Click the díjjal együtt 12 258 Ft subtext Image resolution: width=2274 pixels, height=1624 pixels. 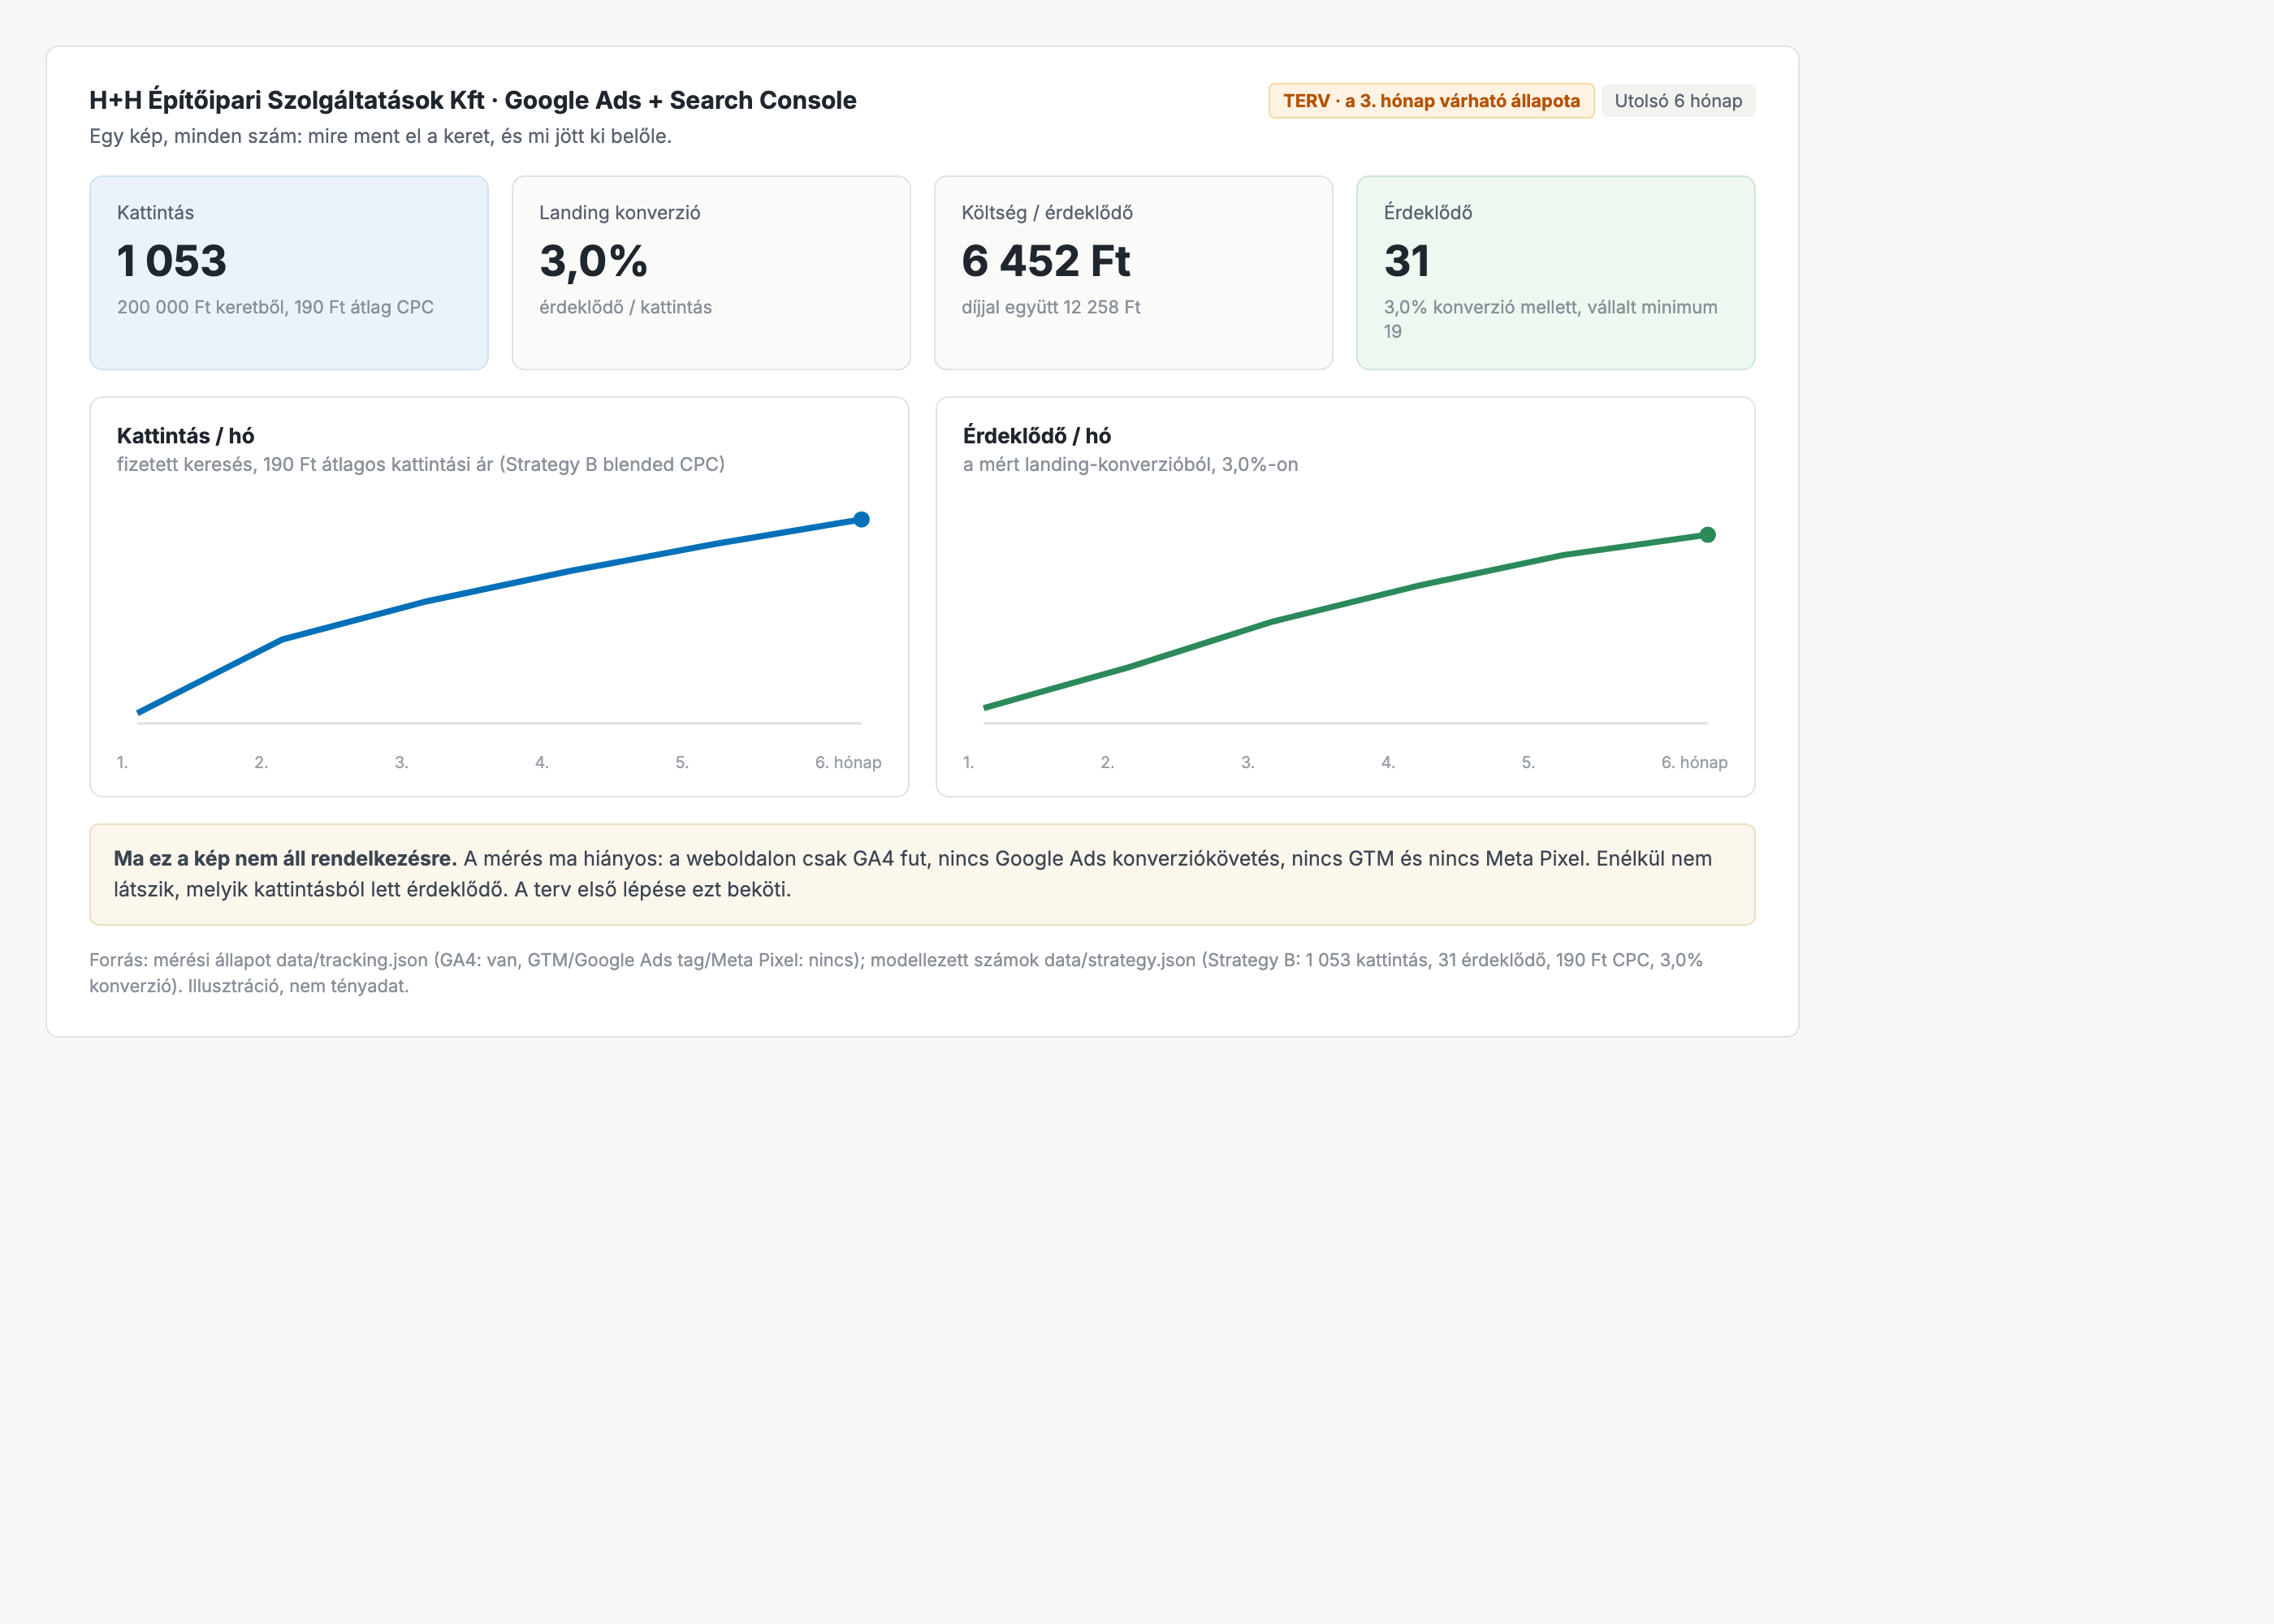click(1051, 307)
